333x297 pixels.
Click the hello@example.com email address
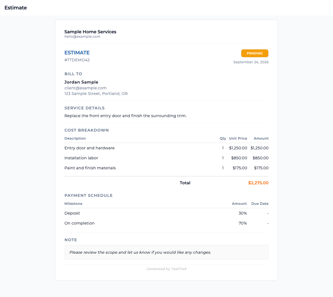click(82, 37)
